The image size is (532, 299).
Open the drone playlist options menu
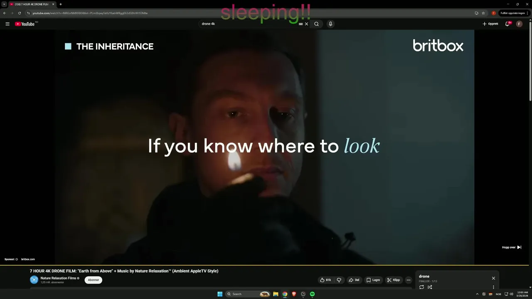(x=493, y=287)
